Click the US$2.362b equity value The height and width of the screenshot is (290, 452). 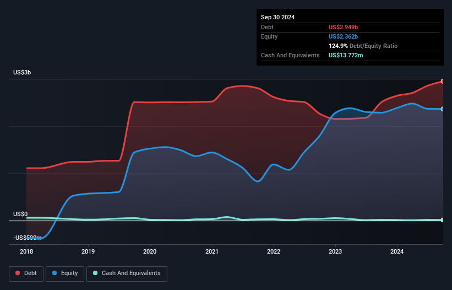coord(343,36)
